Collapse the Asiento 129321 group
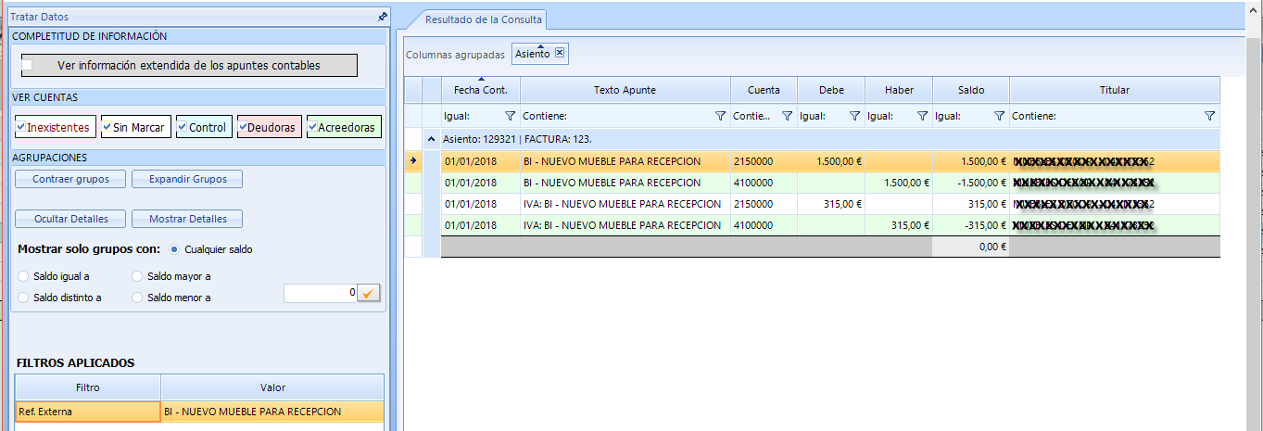This screenshot has width=1263, height=431. click(x=431, y=139)
